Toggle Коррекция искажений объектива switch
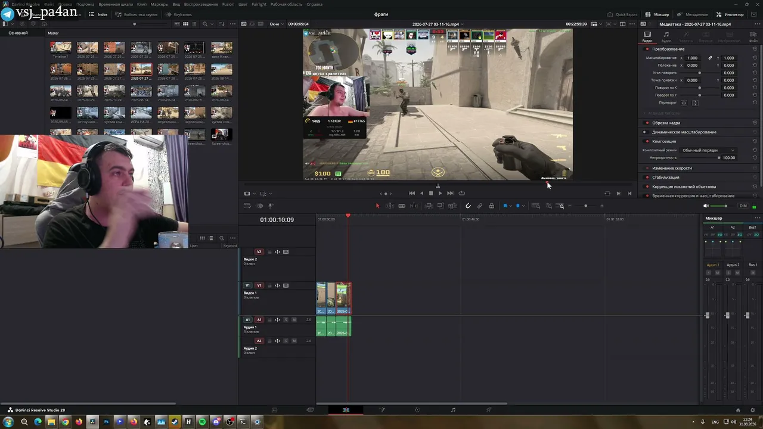The height and width of the screenshot is (429, 763). 647,186
